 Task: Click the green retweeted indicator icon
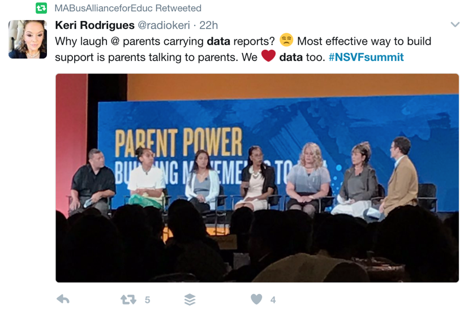click(x=41, y=8)
